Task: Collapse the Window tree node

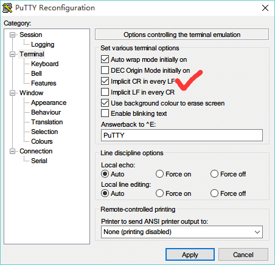Action: tap(12, 93)
